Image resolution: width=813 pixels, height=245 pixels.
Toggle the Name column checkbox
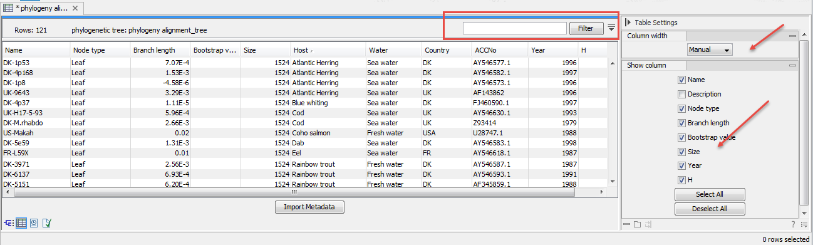[681, 80]
